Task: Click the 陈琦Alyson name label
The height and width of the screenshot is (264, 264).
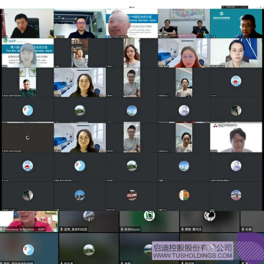Action: [x=132, y=229]
